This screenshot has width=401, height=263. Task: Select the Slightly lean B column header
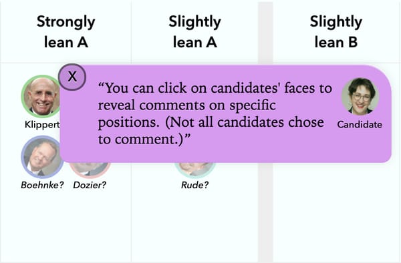pyautogui.click(x=336, y=31)
